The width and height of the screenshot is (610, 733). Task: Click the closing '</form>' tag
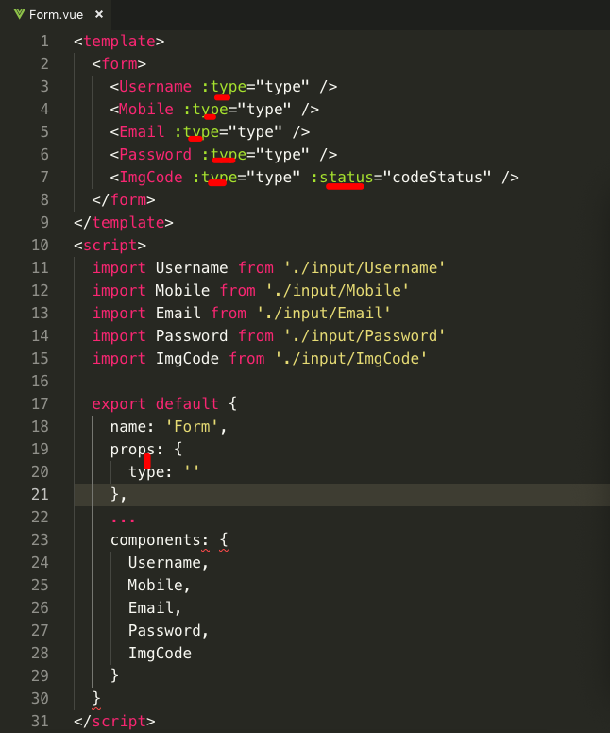click(x=124, y=199)
